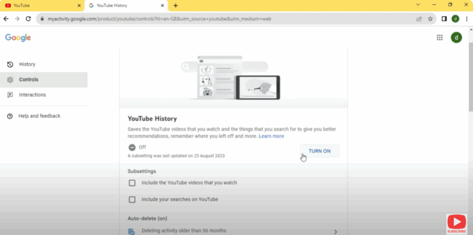The width and height of the screenshot is (473, 235).
Task: Click the Help and feedback question icon
Action: click(10, 116)
